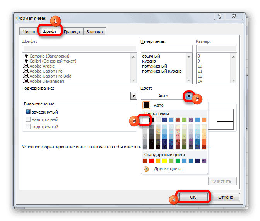Click the Отмена button
The image size is (260, 221).
(x=226, y=197)
